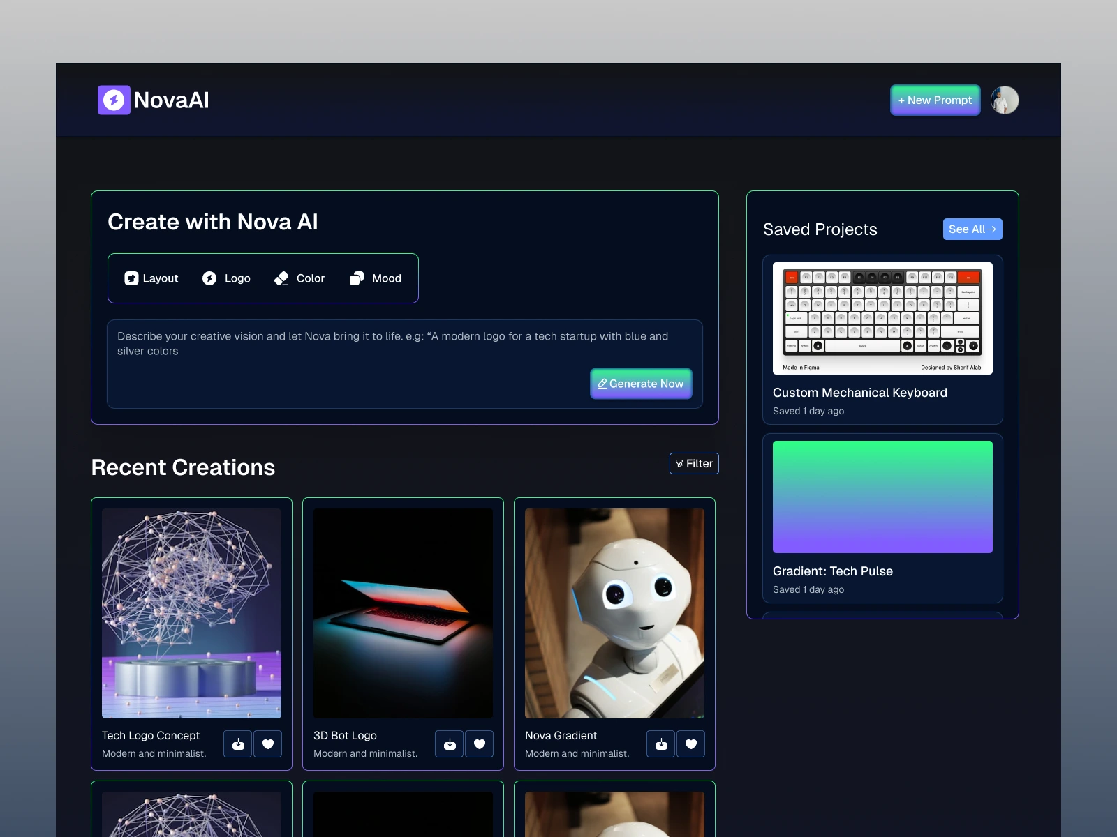1117x837 pixels.
Task: Like the 3D Bot Logo creation
Action: 480,744
